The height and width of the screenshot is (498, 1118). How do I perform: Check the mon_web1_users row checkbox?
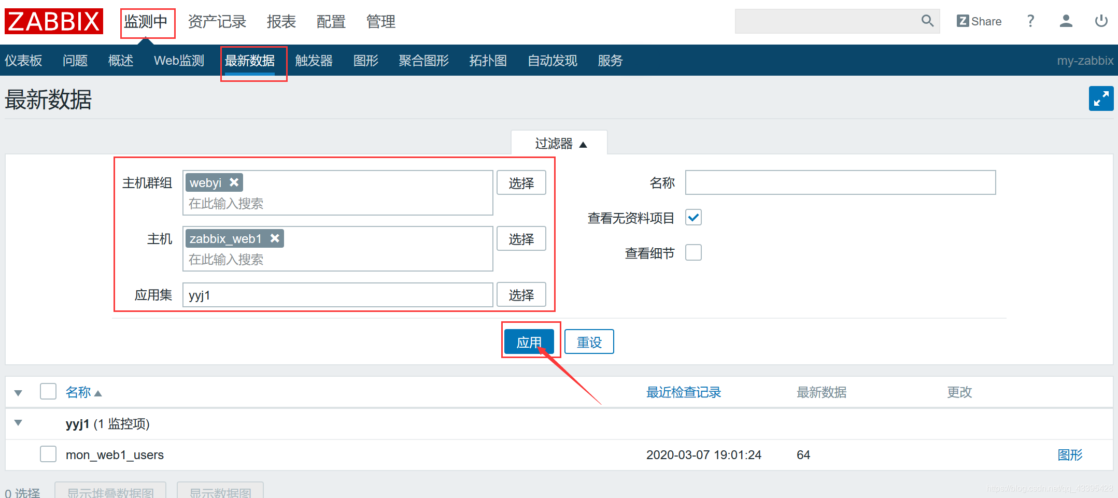(x=48, y=454)
